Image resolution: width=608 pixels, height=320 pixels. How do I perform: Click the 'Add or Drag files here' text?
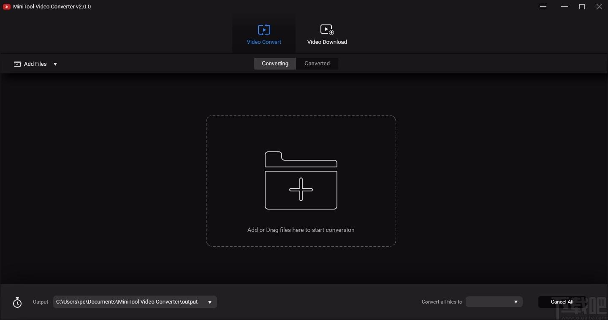point(301,230)
